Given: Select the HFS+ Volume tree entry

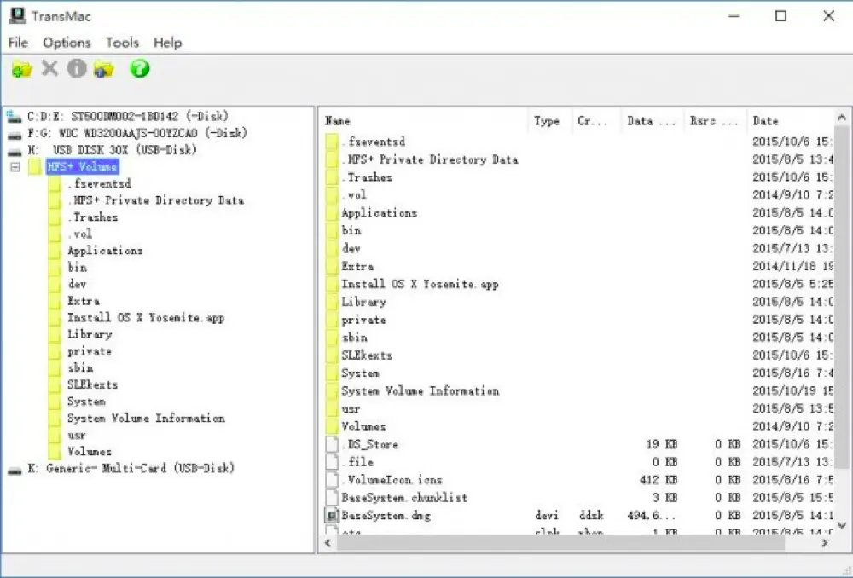Looking at the screenshot, I should (82, 166).
